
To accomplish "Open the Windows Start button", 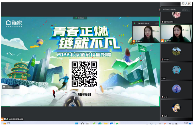I will (x=76, y=124).
